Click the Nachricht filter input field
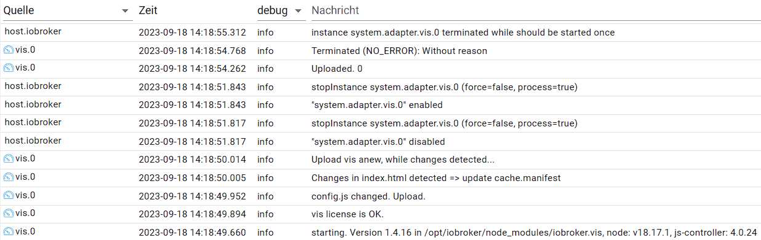The image size is (761, 240). [x=536, y=10]
